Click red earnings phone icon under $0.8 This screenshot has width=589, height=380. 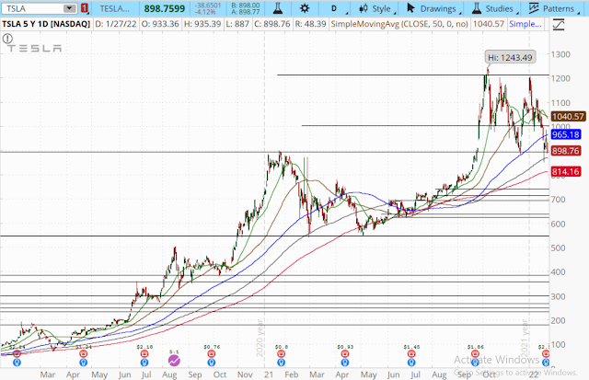click(x=281, y=353)
